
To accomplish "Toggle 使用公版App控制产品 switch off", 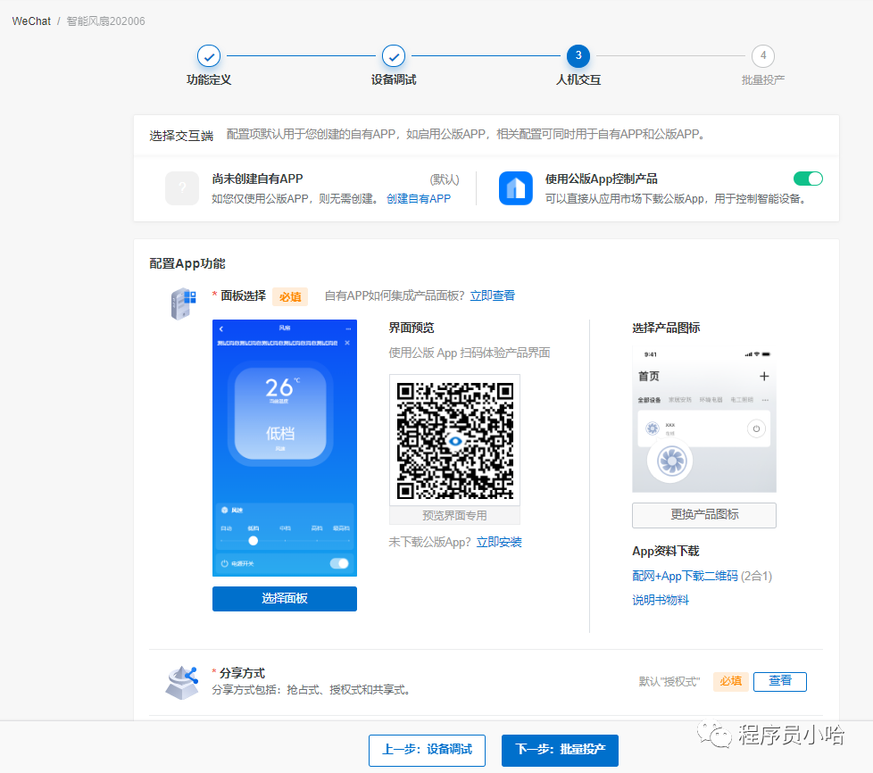I will (x=807, y=179).
